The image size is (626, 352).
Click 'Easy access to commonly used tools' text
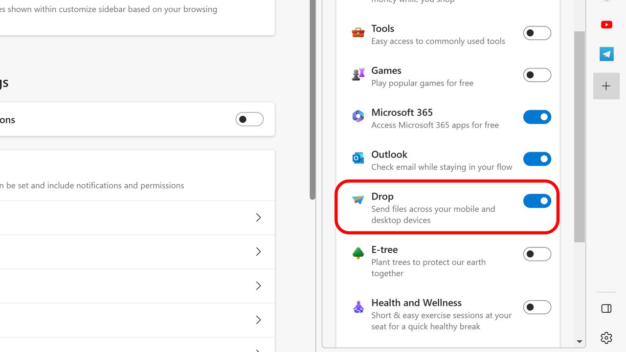tap(438, 41)
